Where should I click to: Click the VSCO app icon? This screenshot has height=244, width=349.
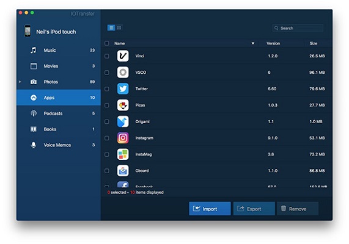(123, 72)
